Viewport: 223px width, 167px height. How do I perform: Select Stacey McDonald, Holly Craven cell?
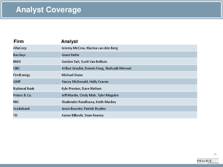pyautogui.click(x=129, y=82)
